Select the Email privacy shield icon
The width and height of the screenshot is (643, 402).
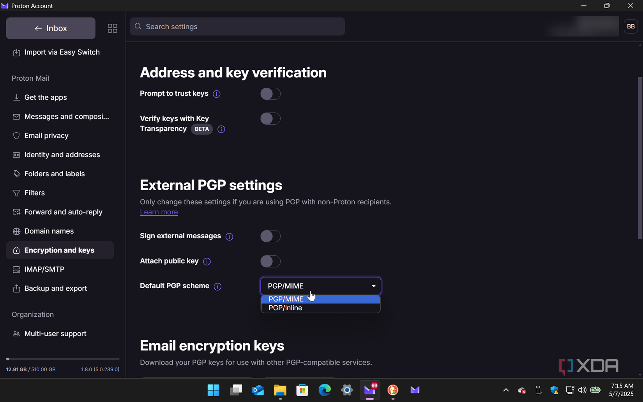pyautogui.click(x=16, y=136)
